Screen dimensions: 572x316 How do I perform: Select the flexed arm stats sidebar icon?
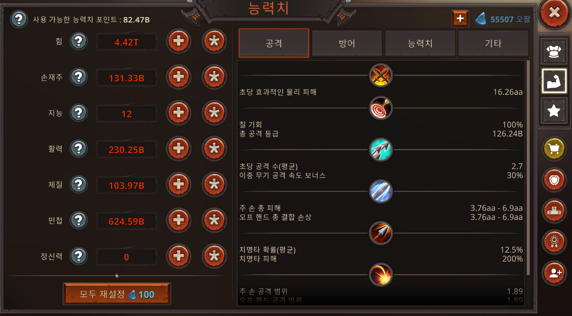[553, 81]
